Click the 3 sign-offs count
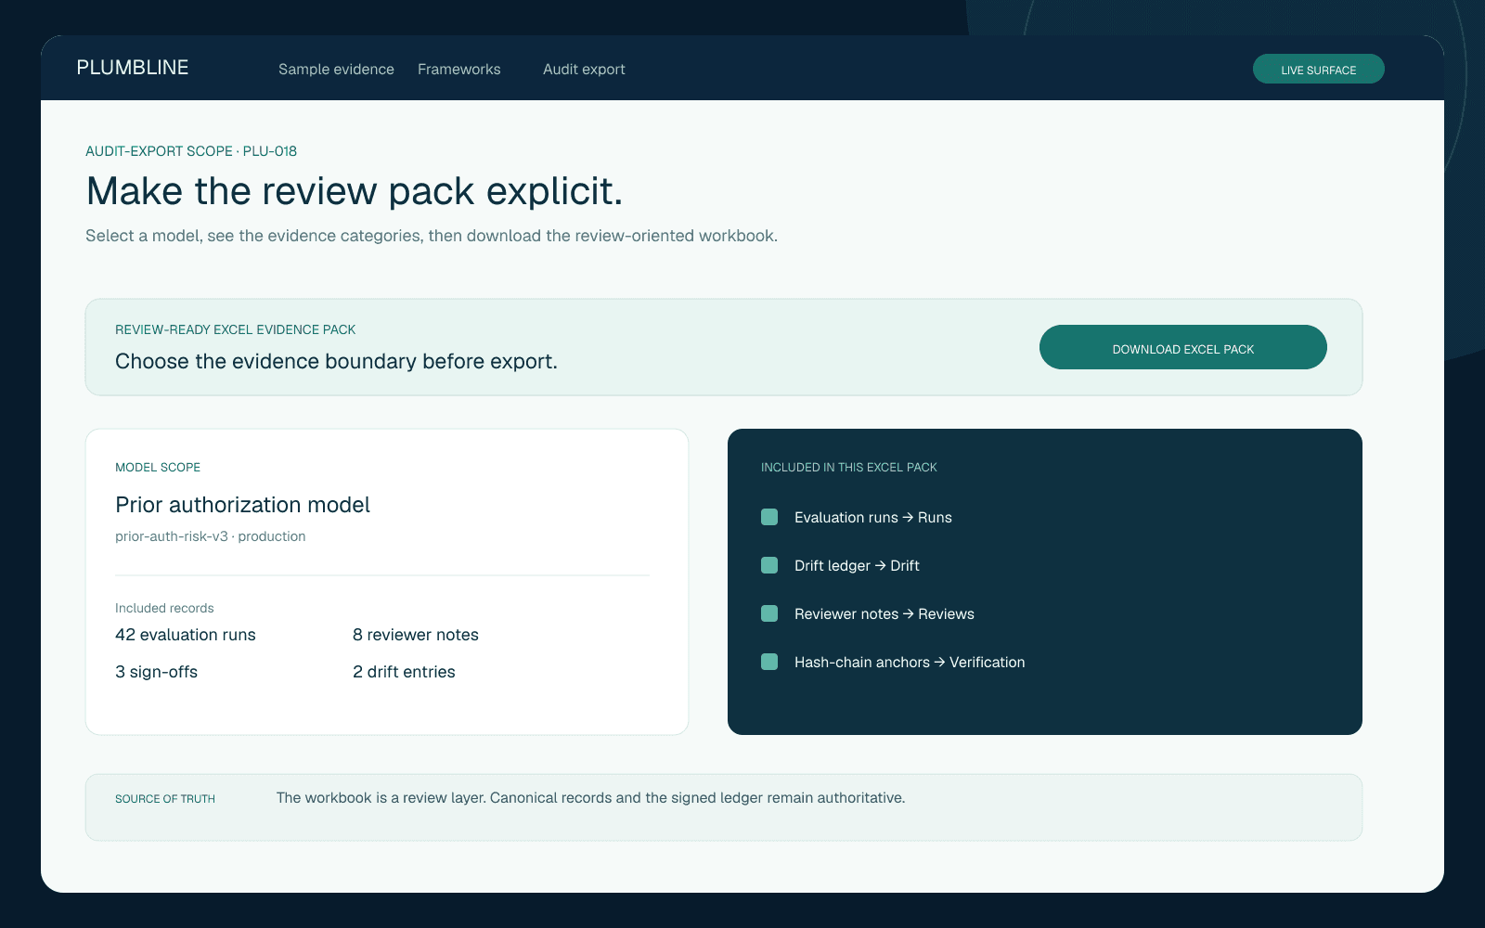Image resolution: width=1485 pixels, height=928 pixels. click(156, 672)
